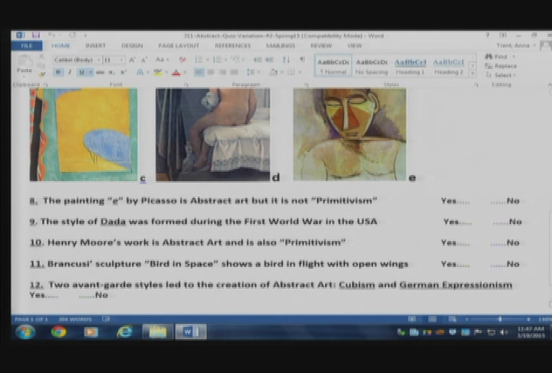Click the proofing book icon in status bar
The height and width of the screenshot is (373, 552).
coord(105,319)
